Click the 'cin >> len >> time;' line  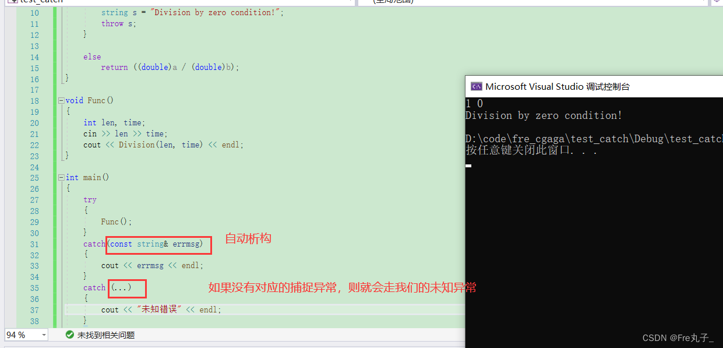pyautogui.click(x=124, y=134)
